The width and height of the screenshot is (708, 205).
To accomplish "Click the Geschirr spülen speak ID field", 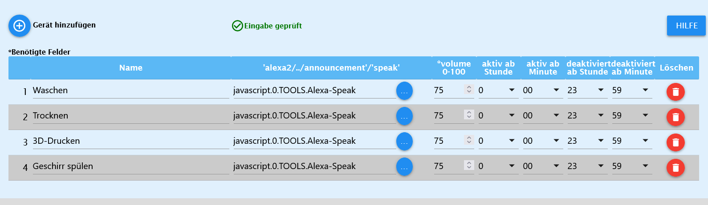I will point(314,166).
